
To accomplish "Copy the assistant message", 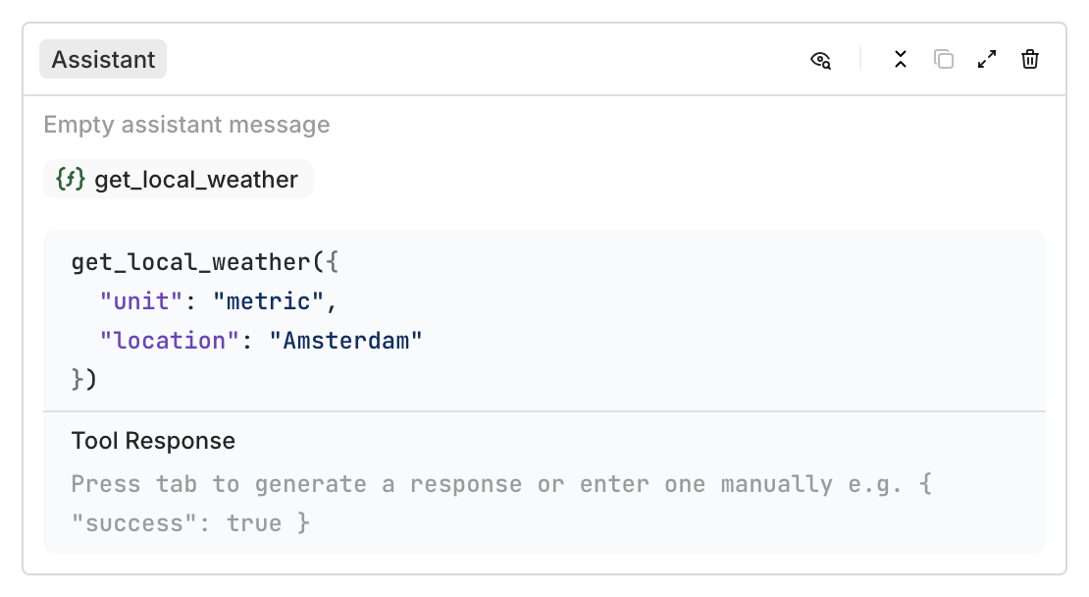I will [943, 60].
